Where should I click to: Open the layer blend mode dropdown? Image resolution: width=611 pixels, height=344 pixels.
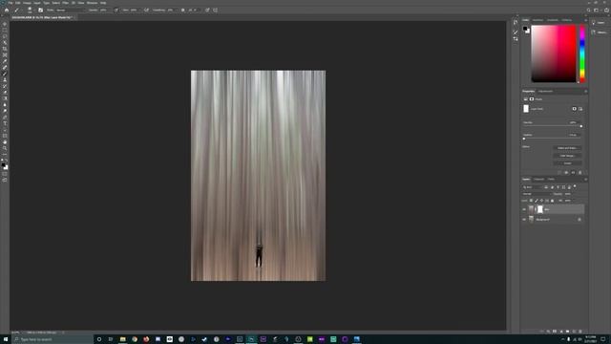[537, 194]
